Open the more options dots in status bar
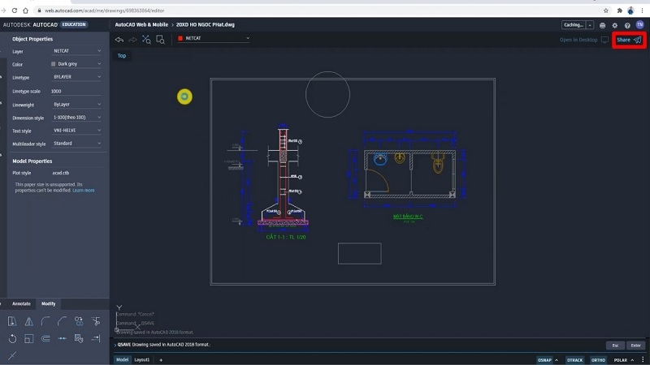 tap(643, 359)
